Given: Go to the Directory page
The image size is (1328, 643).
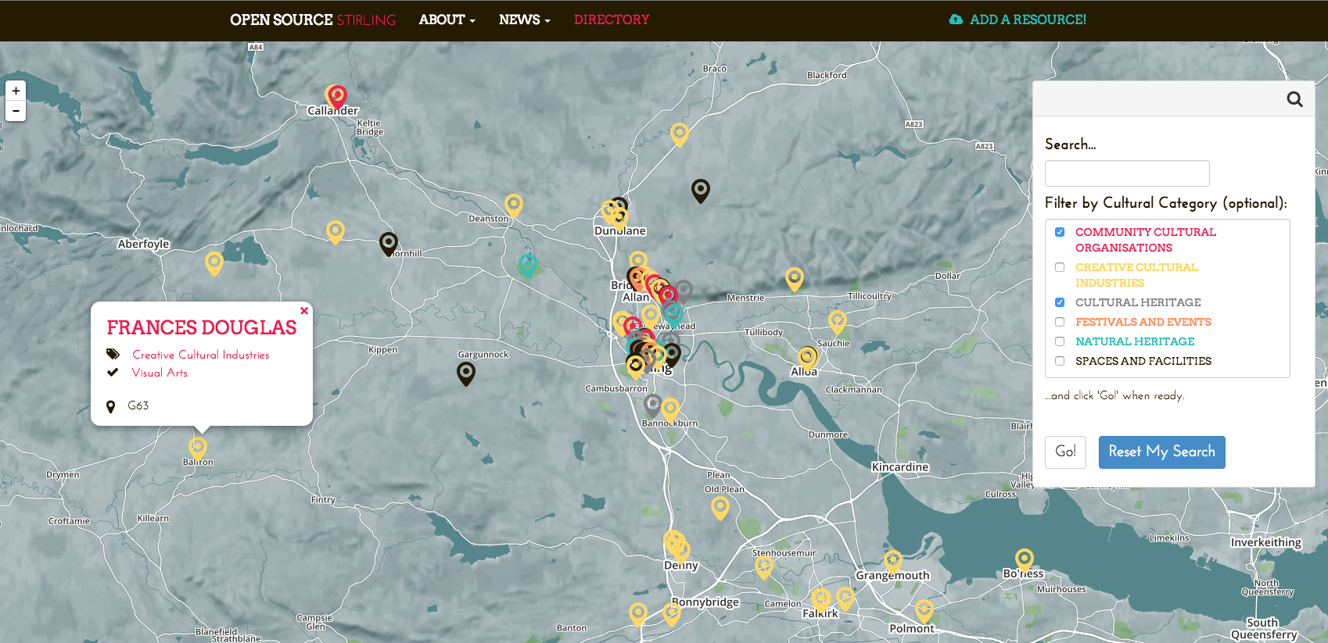Looking at the screenshot, I should (612, 20).
